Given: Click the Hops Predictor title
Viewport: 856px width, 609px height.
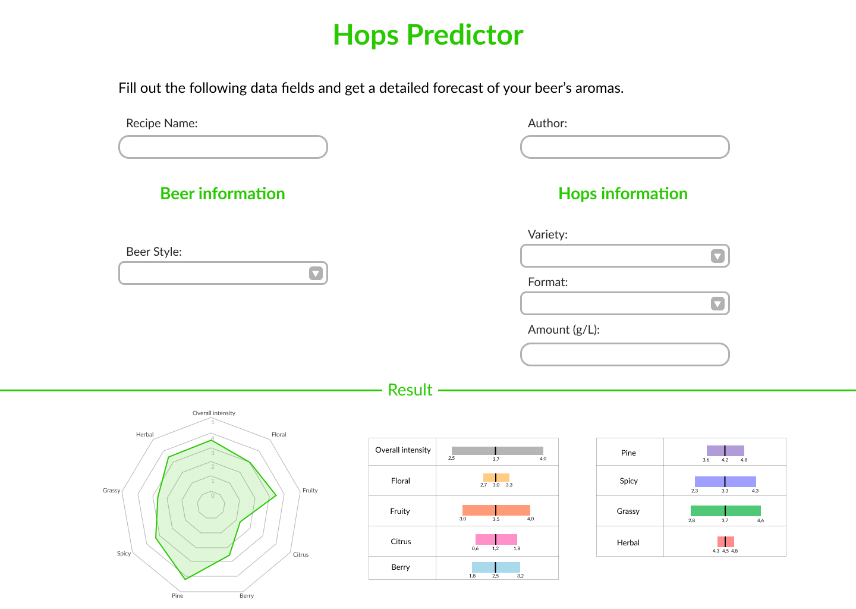Looking at the screenshot, I should (428, 34).
